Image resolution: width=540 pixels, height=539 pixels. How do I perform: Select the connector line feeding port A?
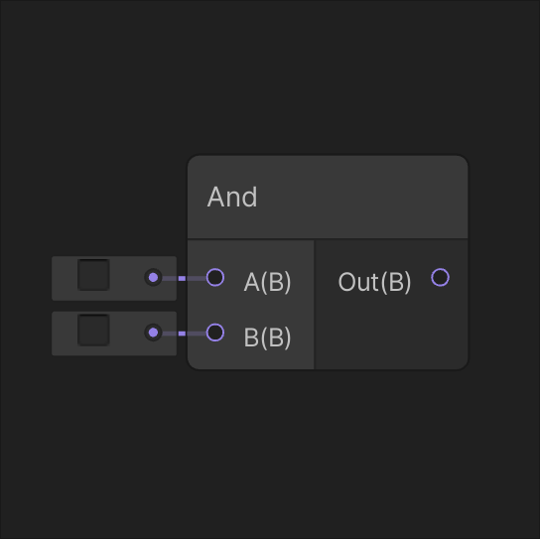click(x=183, y=278)
